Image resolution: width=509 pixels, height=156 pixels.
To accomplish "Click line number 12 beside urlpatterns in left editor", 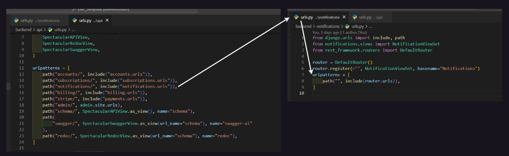I will tap(22, 68).
